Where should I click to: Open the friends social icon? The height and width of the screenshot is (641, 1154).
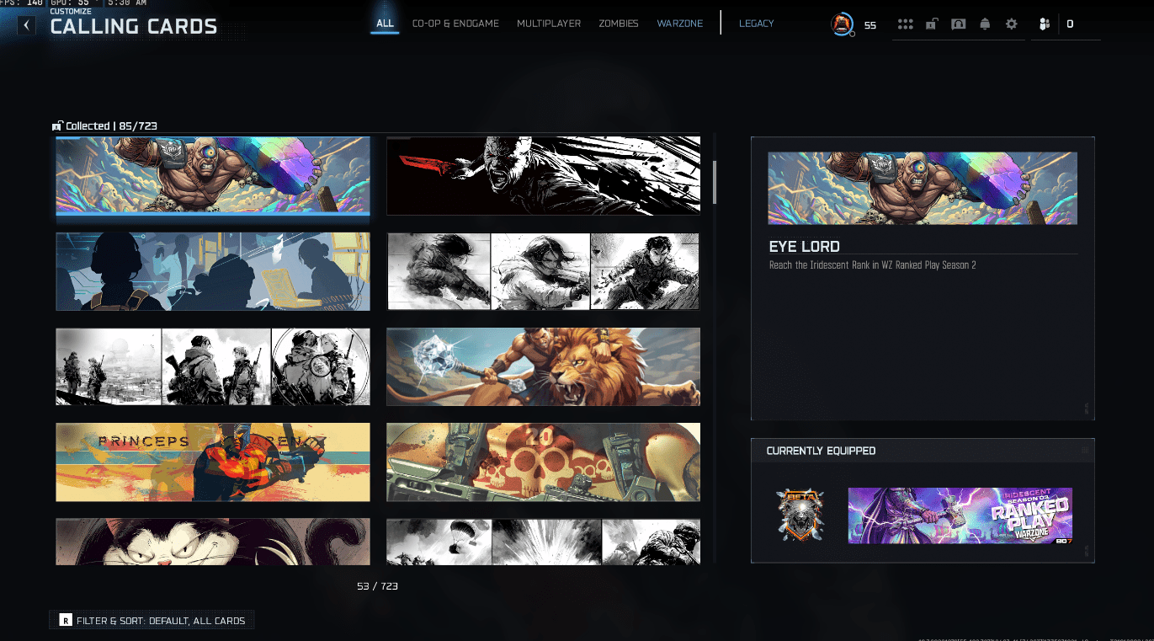[1044, 24]
